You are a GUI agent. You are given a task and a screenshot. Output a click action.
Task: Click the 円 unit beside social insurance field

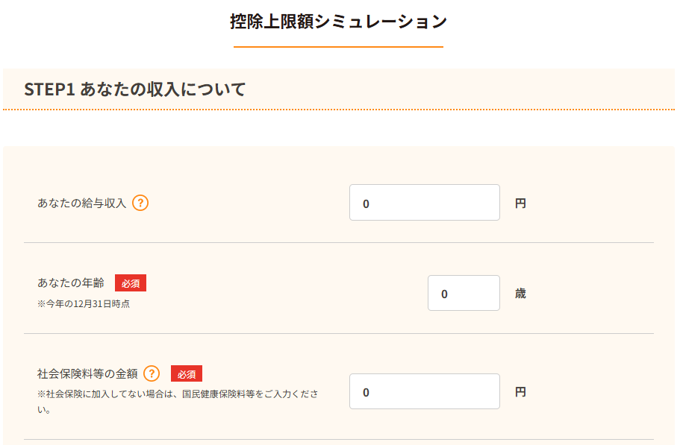click(520, 392)
